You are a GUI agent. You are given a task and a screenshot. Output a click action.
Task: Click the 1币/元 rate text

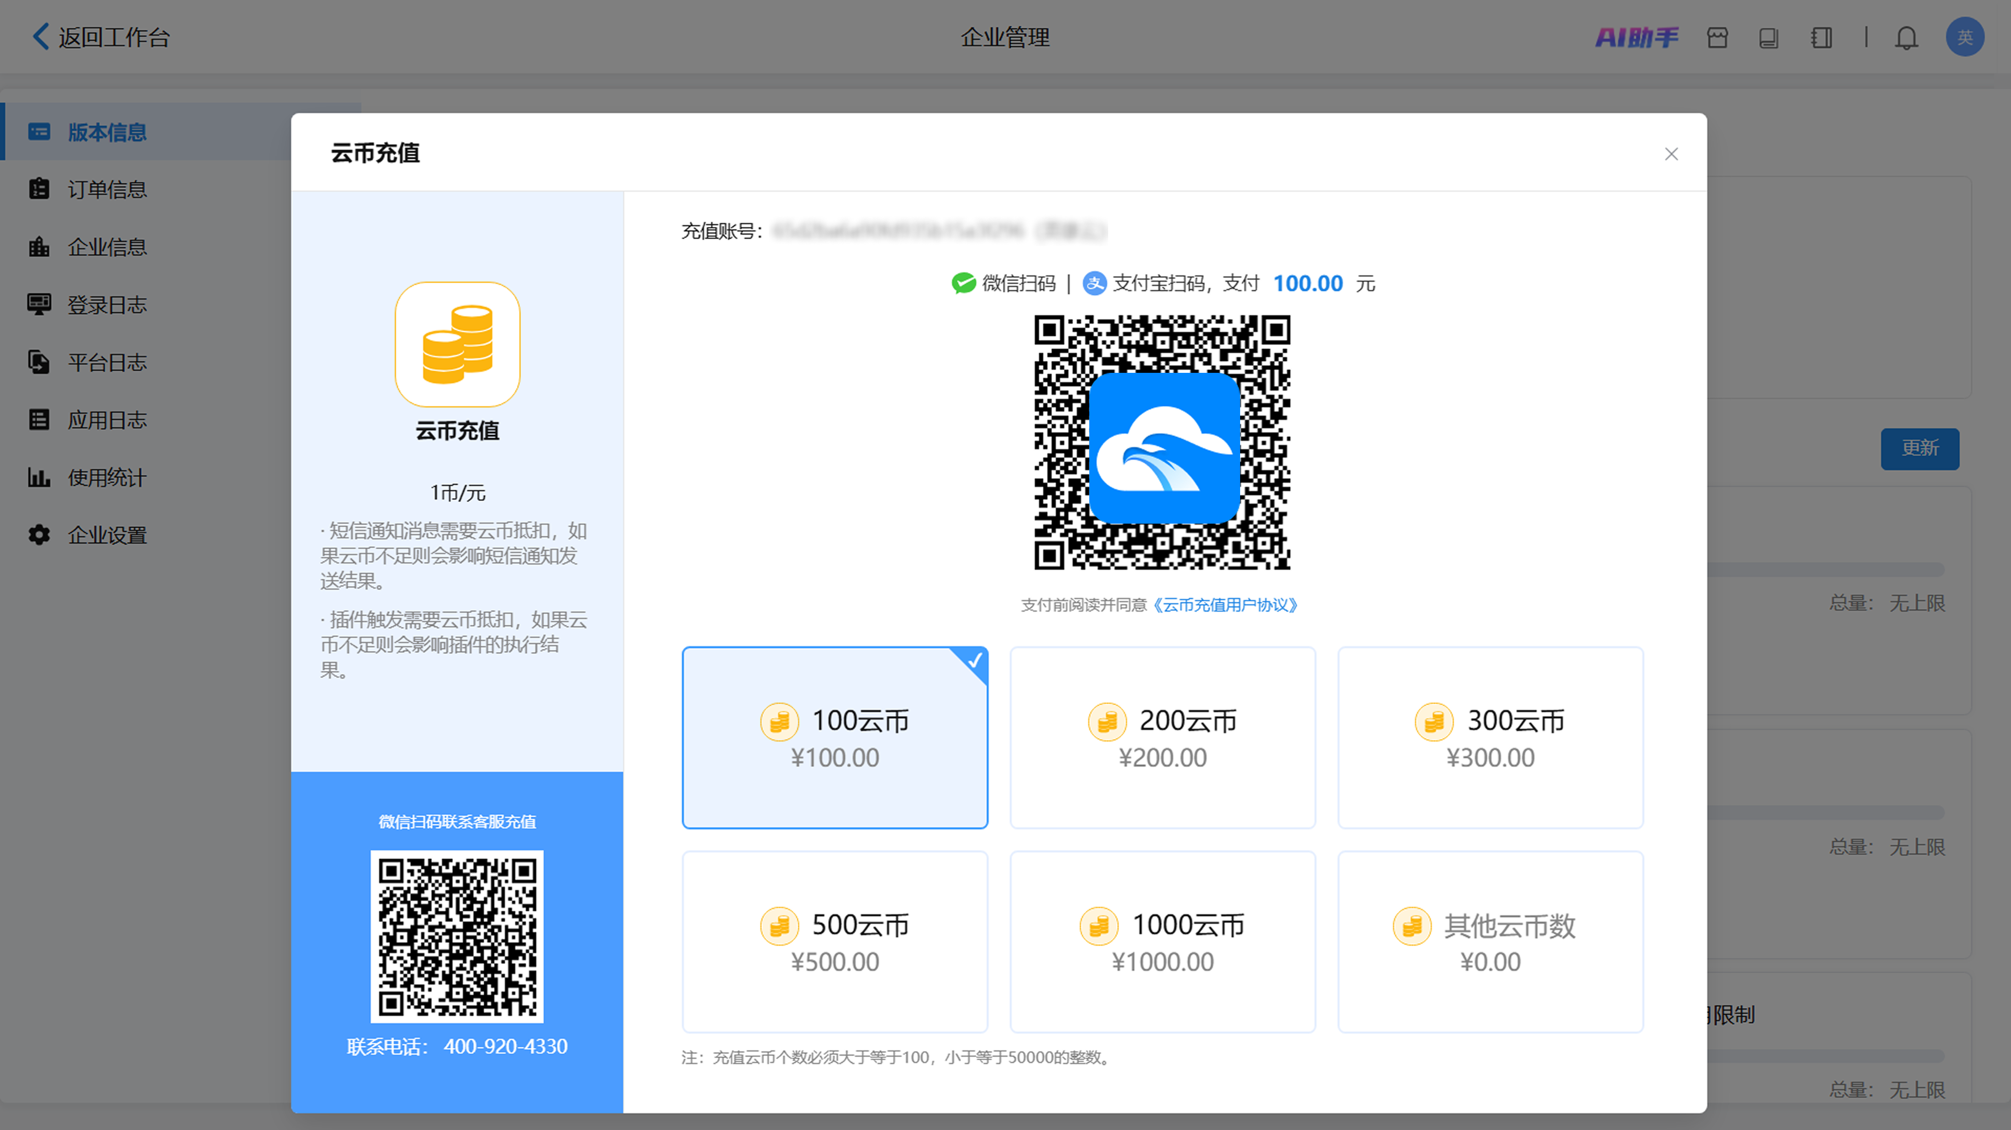coord(458,492)
